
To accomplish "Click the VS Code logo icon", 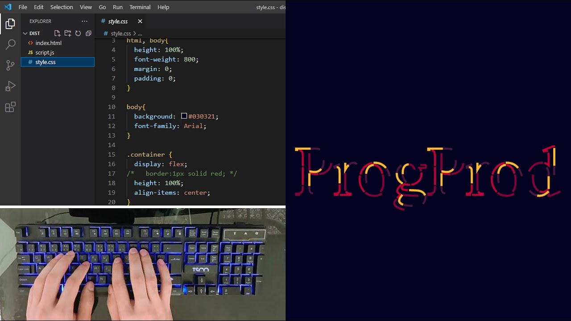I will 8,7.
